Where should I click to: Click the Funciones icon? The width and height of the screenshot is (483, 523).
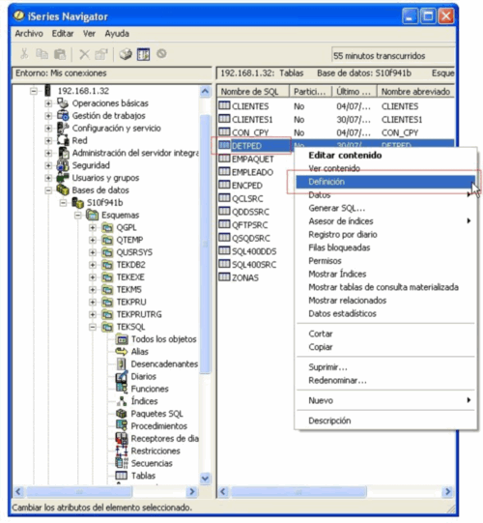tap(122, 389)
